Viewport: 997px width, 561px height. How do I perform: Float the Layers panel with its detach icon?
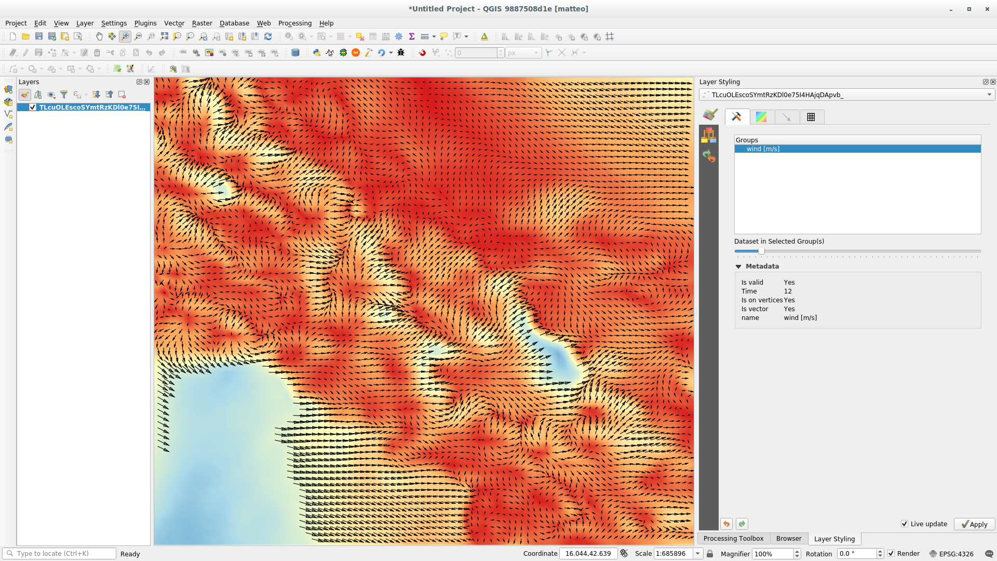139,82
